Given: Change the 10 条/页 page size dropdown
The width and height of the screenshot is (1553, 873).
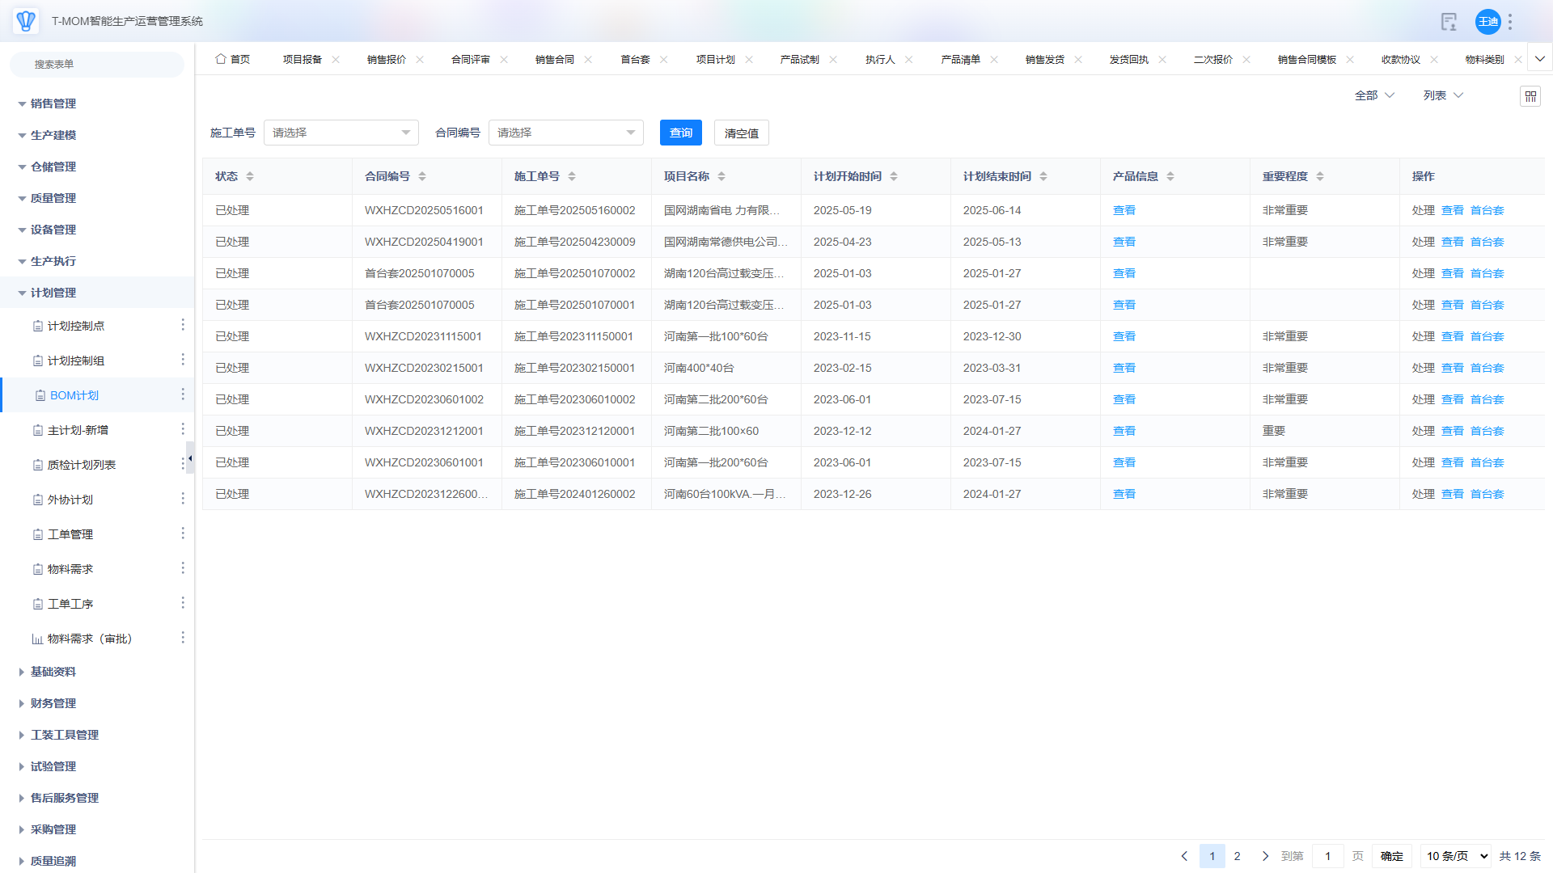Looking at the screenshot, I should pyautogui.click(x=1456, y=856).
